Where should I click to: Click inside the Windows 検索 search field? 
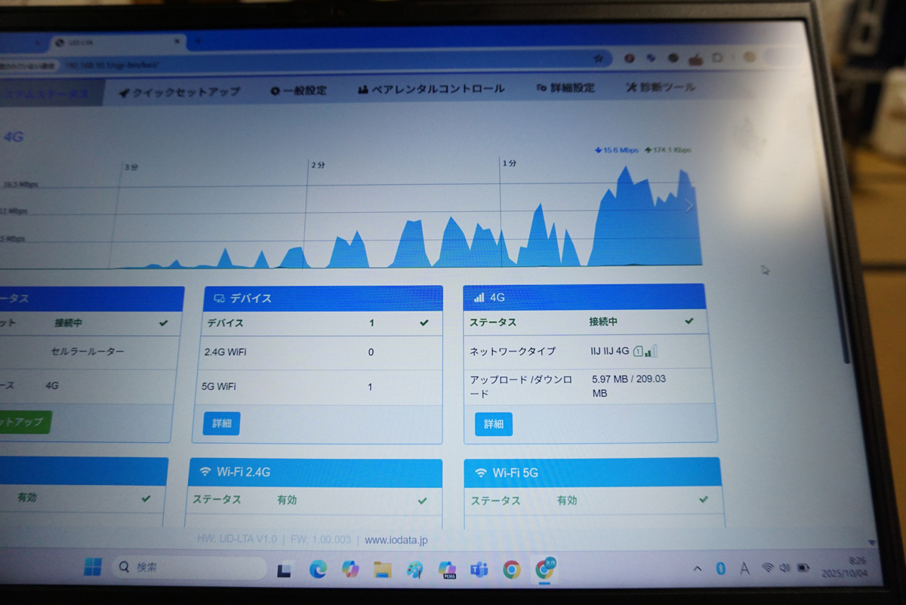pyautogui.click(x=189, y=568)
